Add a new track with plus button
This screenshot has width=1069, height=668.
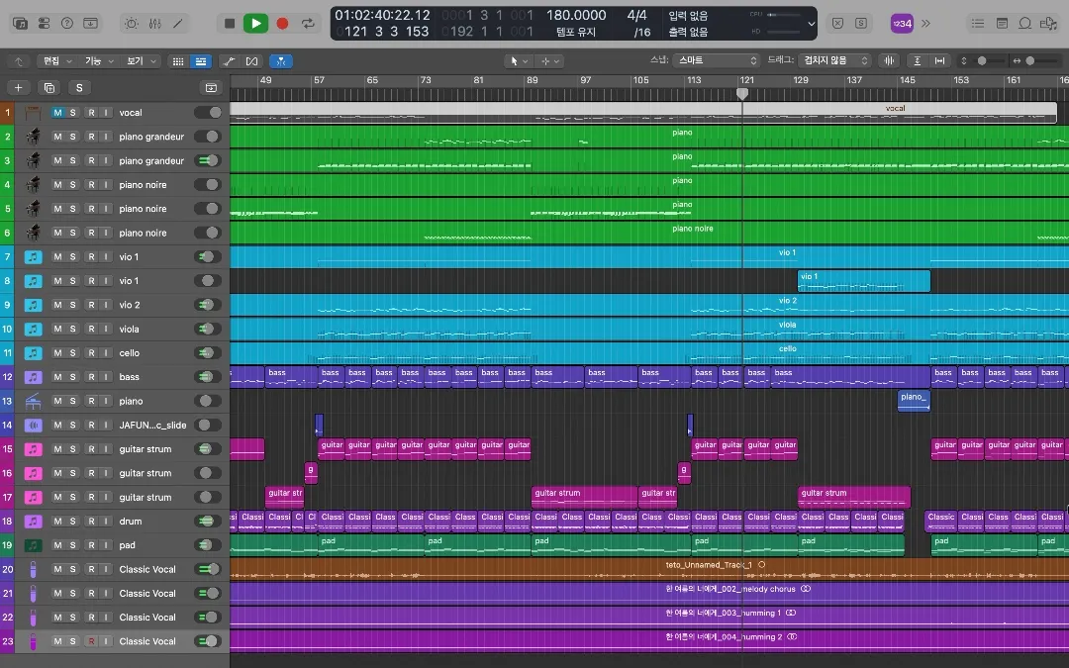[19, 88]
